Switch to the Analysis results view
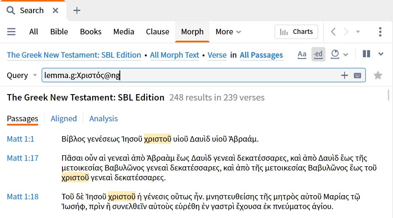 coord(104,119)
